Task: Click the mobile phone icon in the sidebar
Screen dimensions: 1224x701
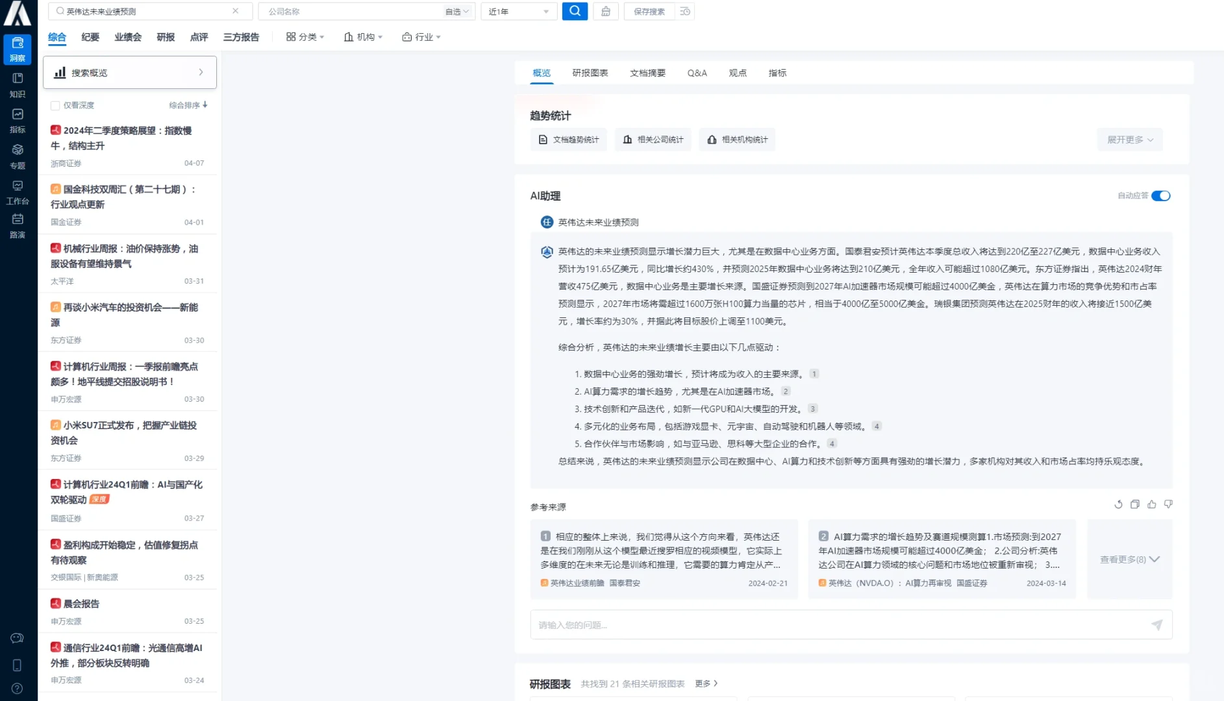Action: (x=18, y=665)
